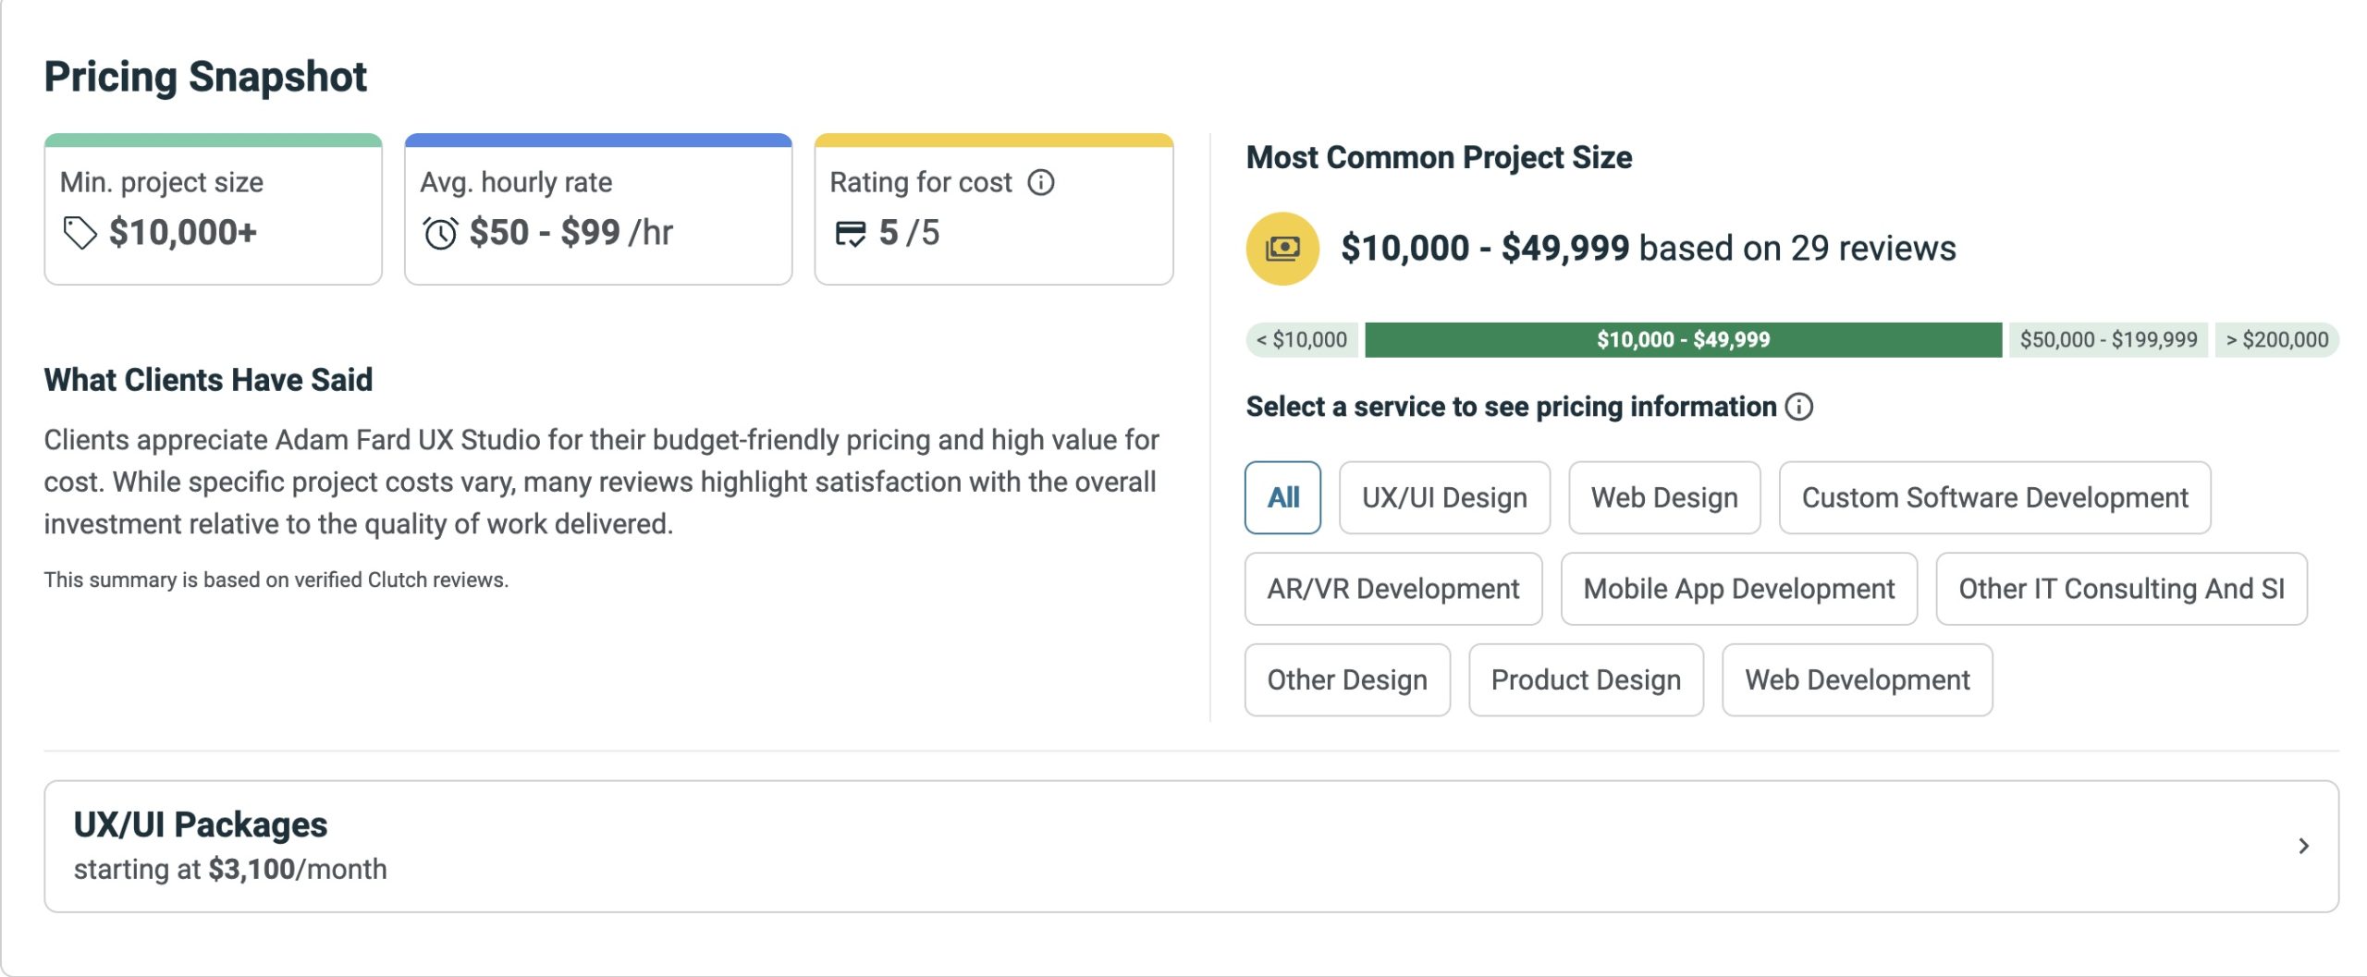Click the Product Design service button
2367x977 pixels.
(x=1585, y=680)
